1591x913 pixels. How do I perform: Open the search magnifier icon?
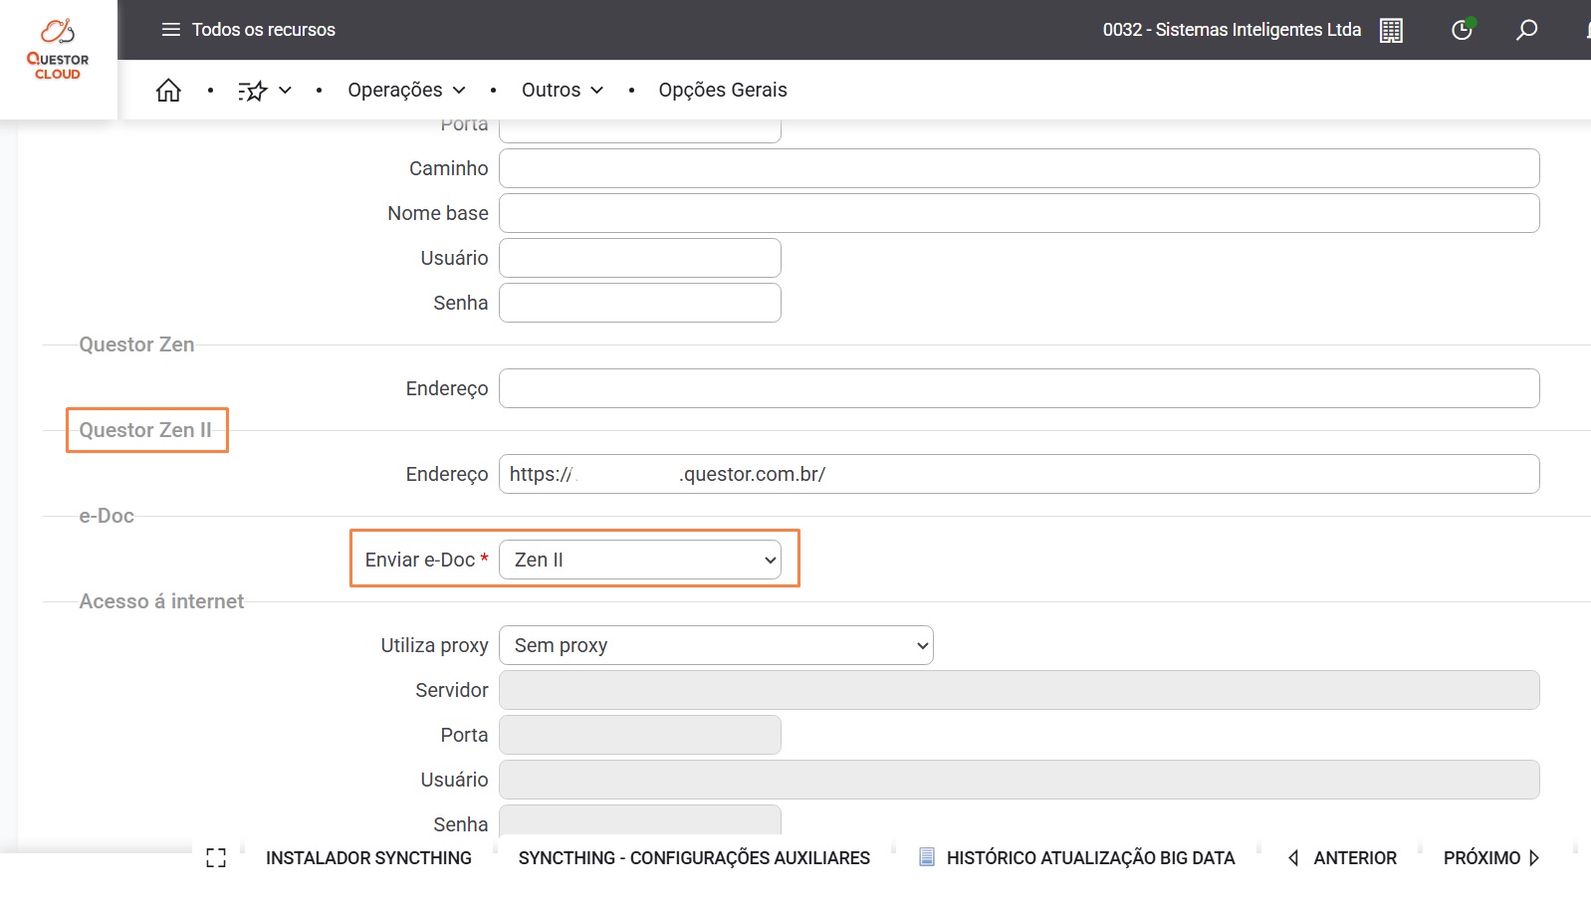[x=1526, y=30]
